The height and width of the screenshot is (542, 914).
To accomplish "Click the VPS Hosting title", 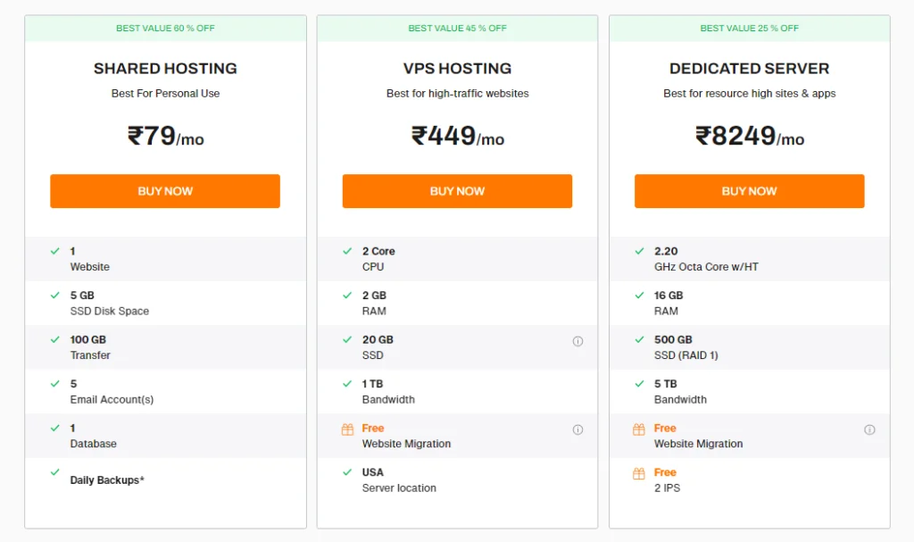I will 458,68.
